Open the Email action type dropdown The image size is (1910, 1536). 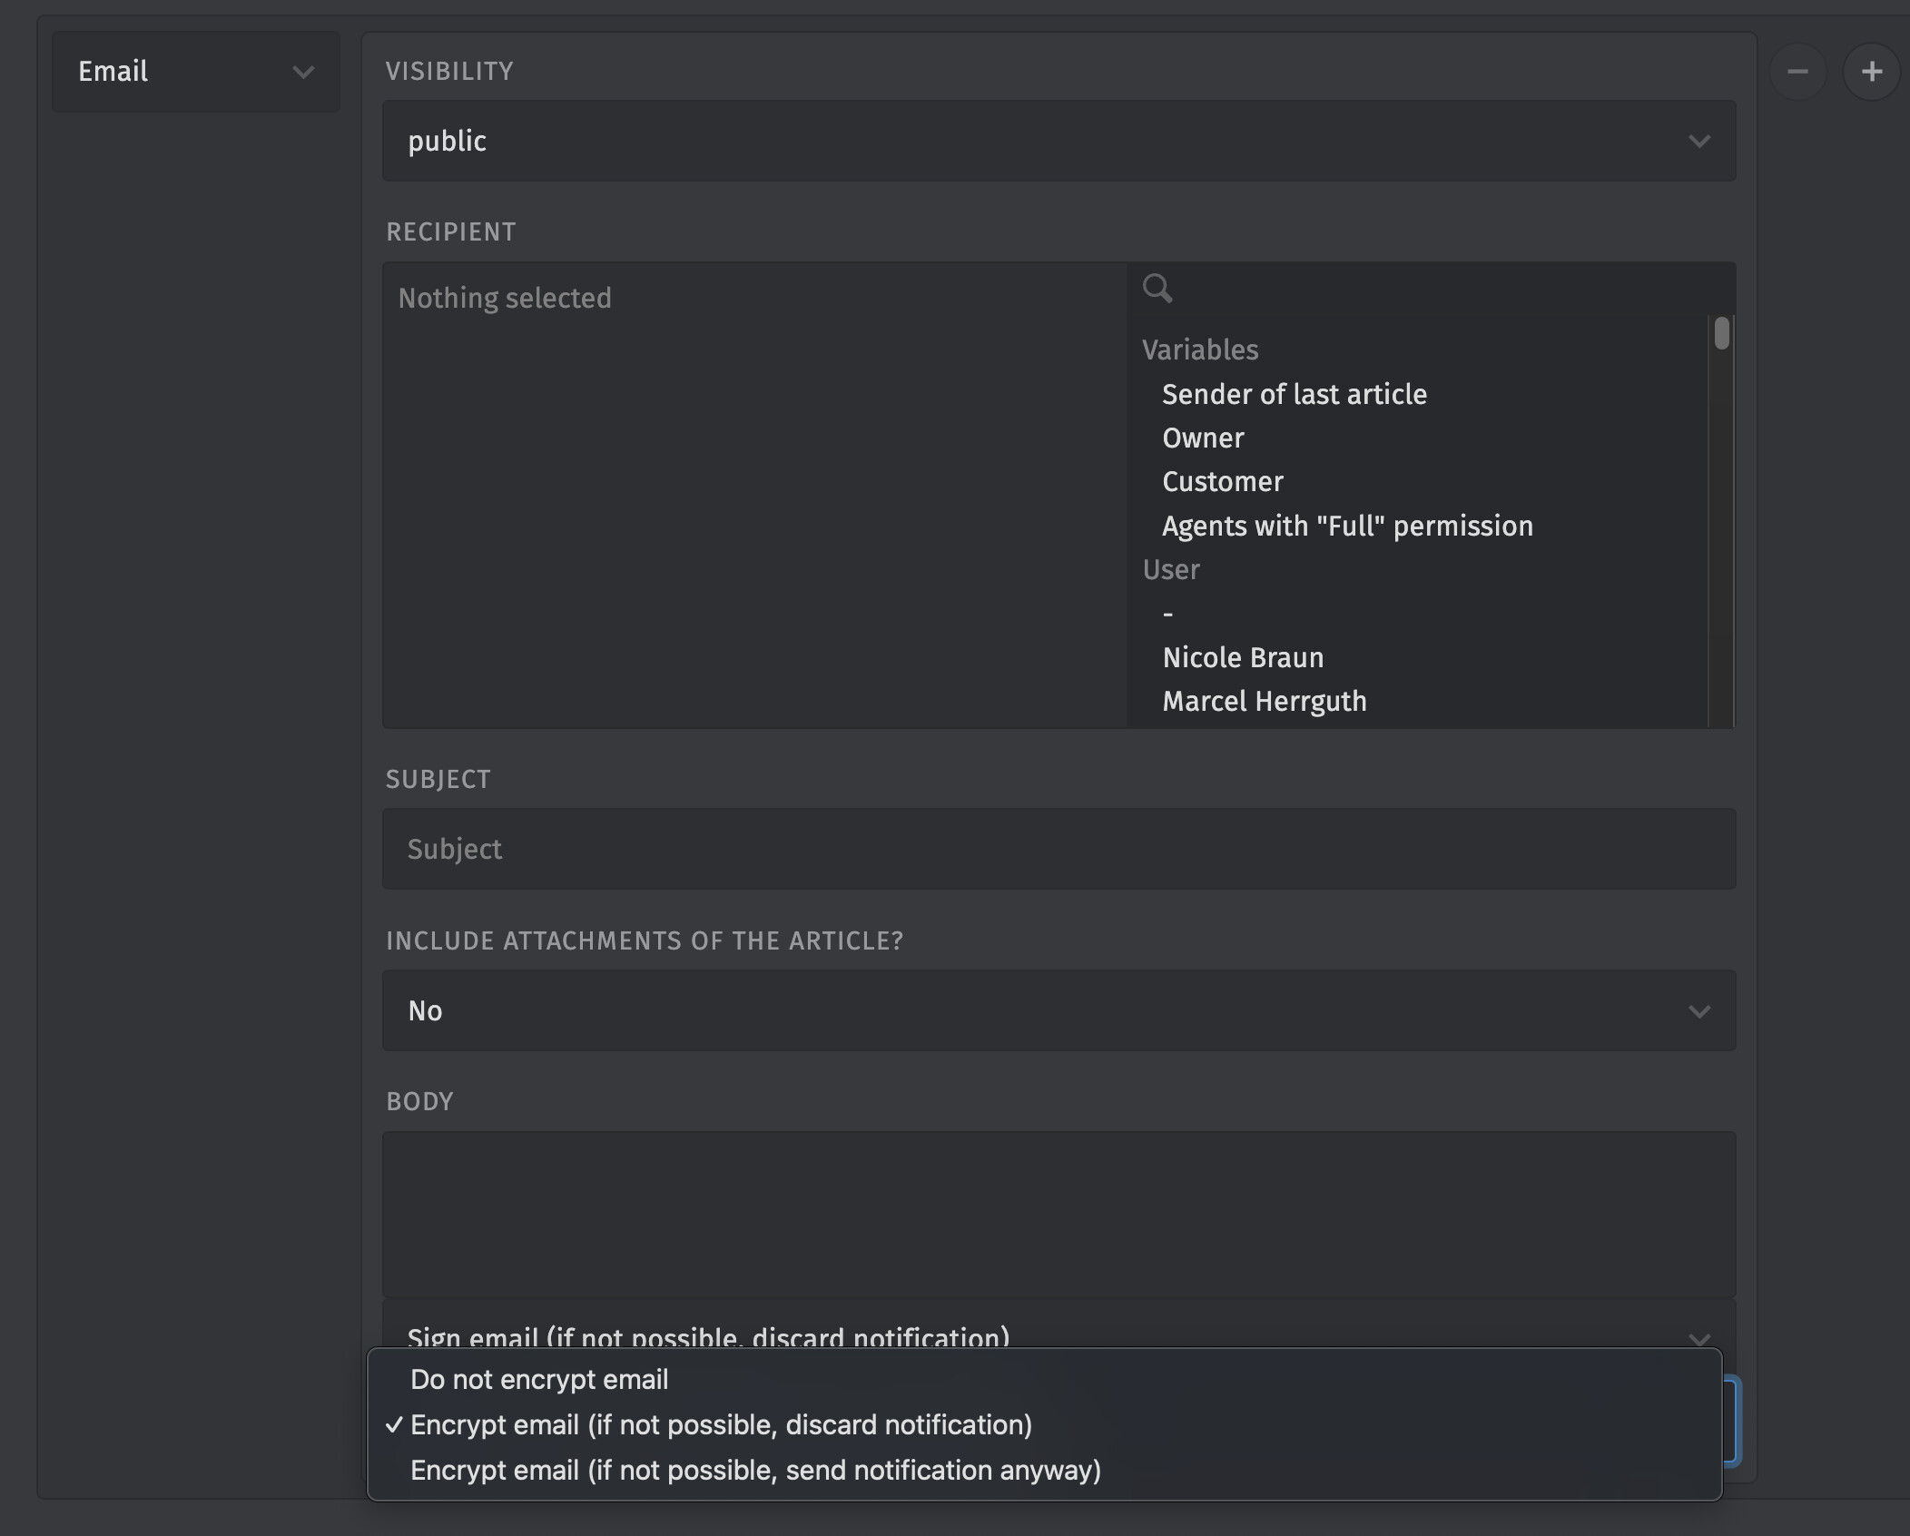coord(195,72)
